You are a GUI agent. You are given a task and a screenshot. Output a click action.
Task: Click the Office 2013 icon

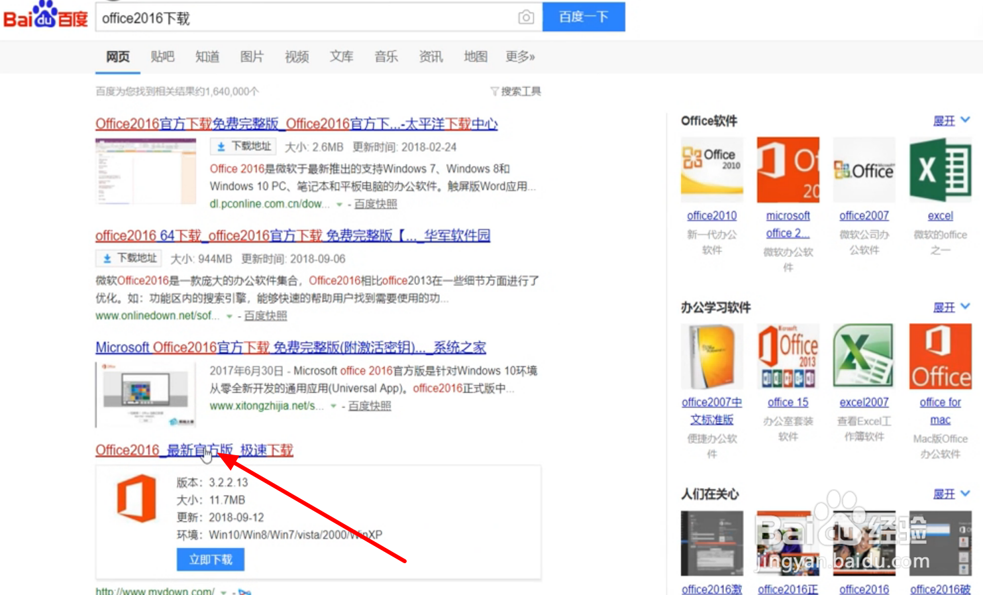coord(788,356)
